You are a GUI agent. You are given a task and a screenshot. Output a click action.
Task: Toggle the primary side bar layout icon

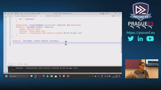pos(101,13)
